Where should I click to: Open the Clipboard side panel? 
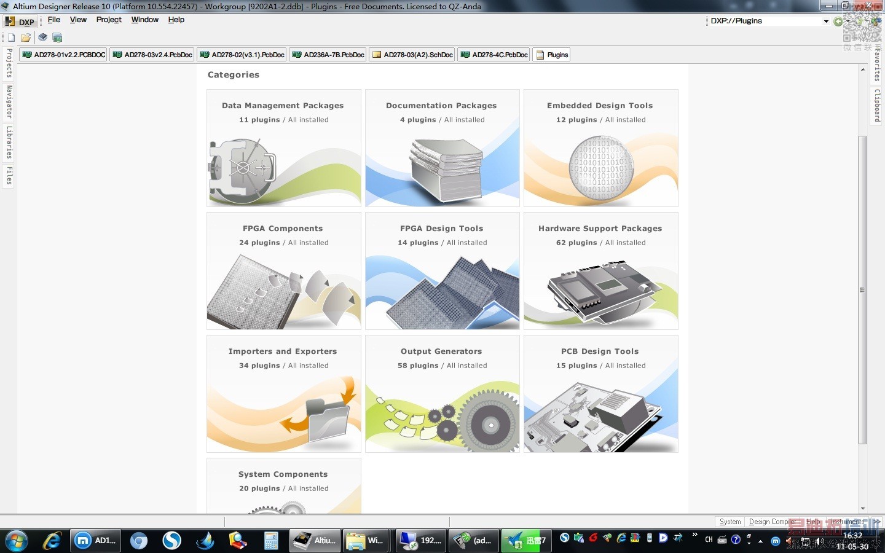877,106
